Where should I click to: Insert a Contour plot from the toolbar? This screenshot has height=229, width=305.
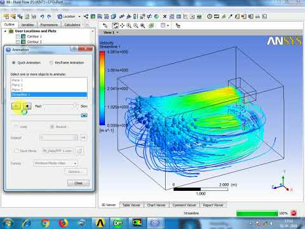[93, 17]
